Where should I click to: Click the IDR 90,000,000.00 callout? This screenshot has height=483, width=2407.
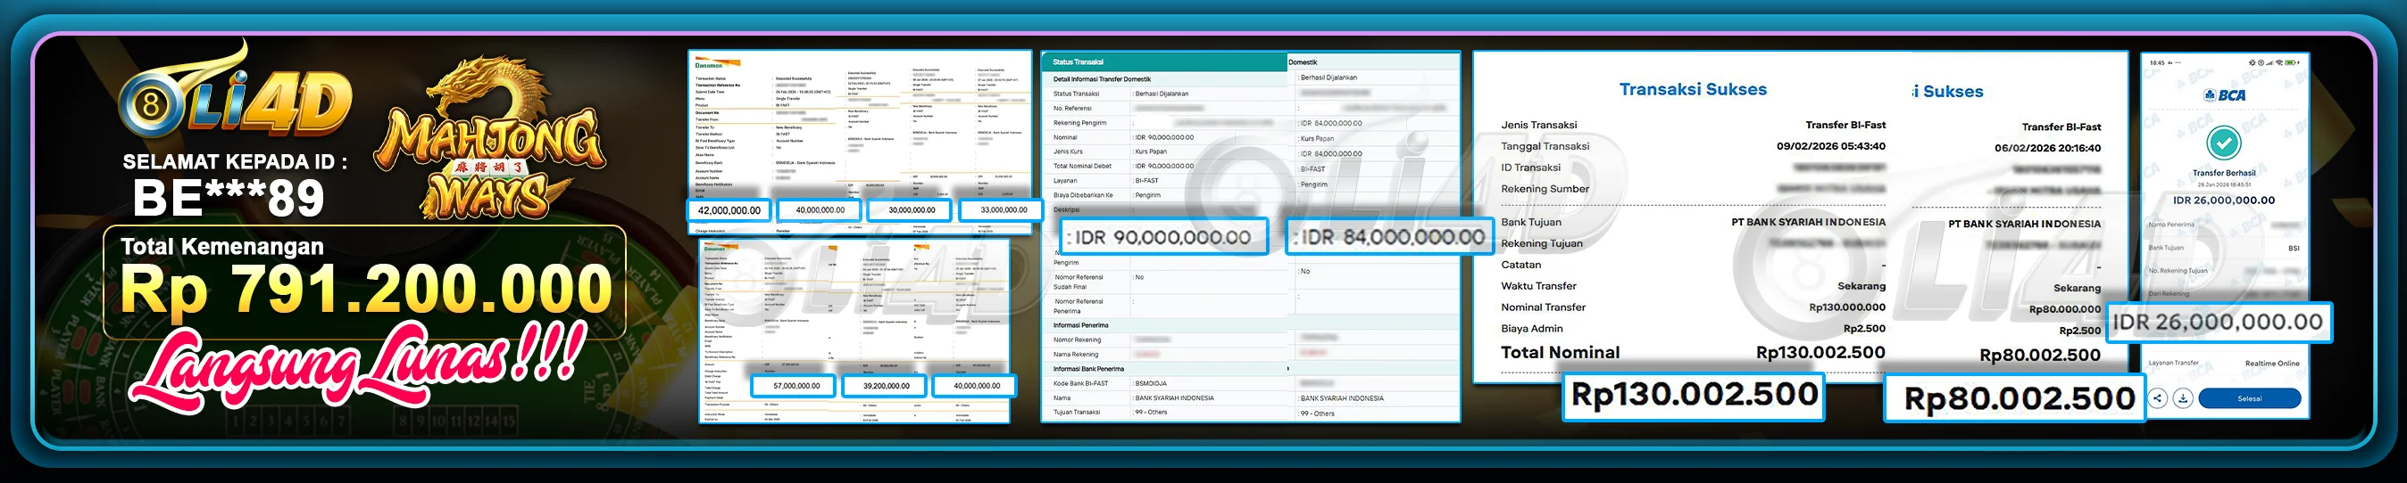[x=1162, y=238]
